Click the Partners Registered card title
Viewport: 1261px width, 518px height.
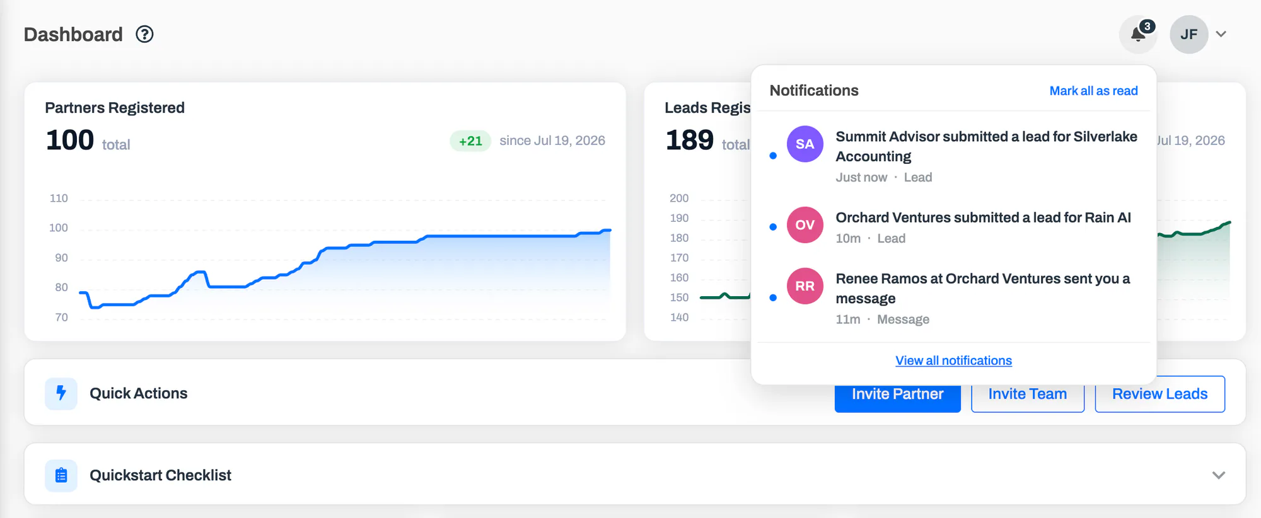(x=115, y=108)
